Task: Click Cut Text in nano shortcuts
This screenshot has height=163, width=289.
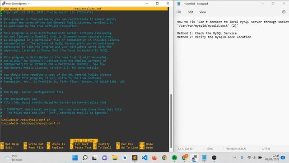Action: click(81, 144)
